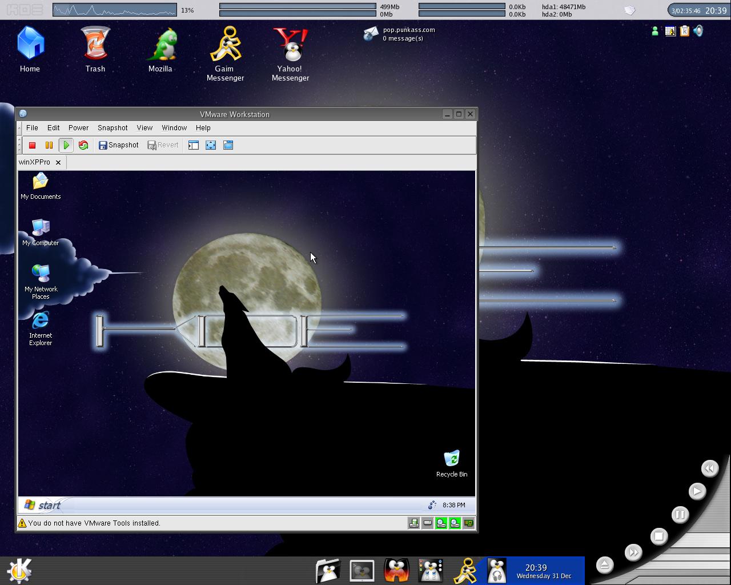Open the Recycle Bin in the guest
This screenshot has height=585, width=731.
pos(452,463)
